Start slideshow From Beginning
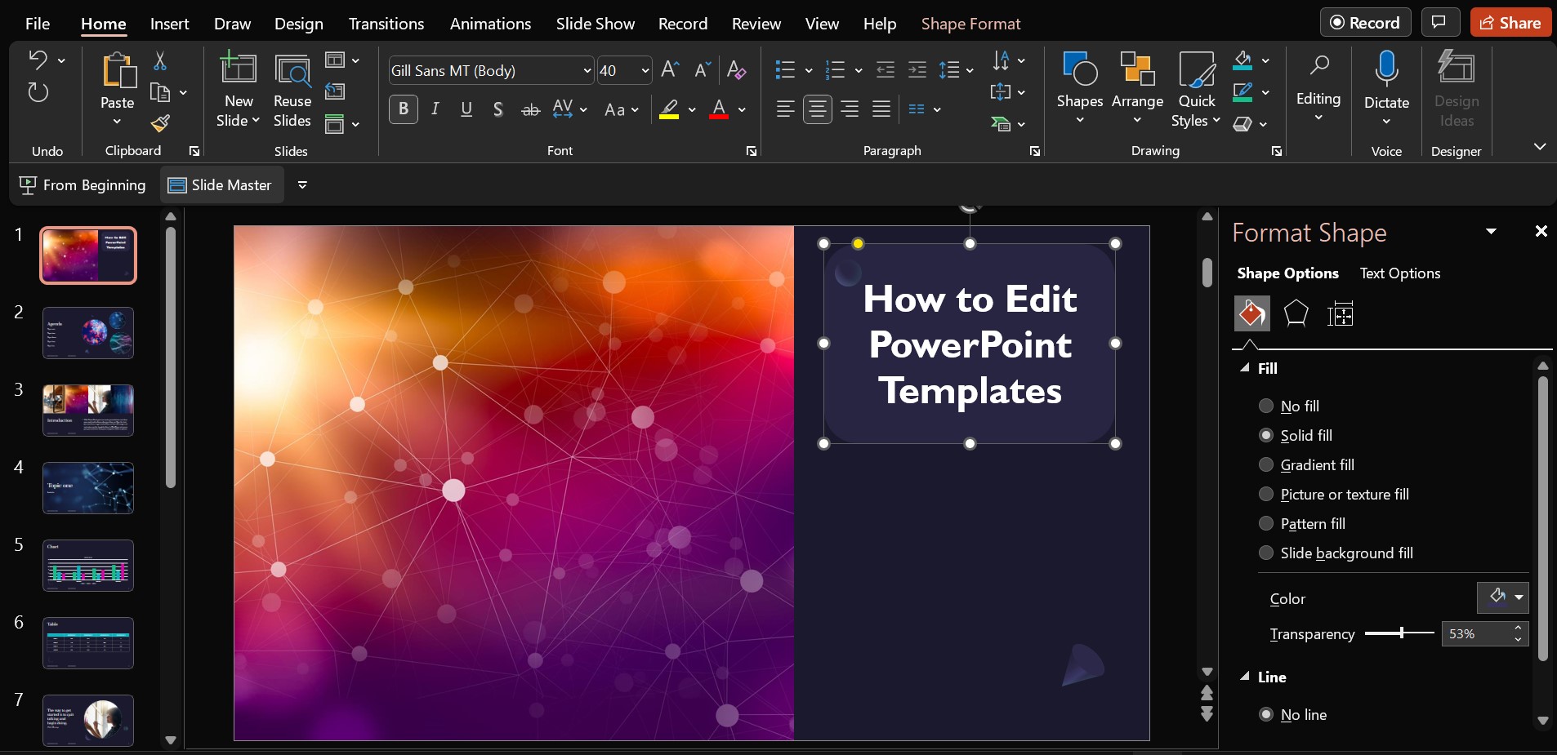The height and width of the screenshot is (755, 1557). pos(83,185)
